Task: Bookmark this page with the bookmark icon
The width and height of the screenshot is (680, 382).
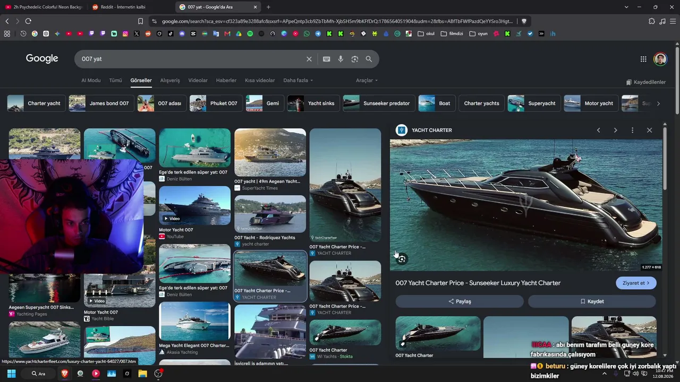Action: (x=140, y=21)
